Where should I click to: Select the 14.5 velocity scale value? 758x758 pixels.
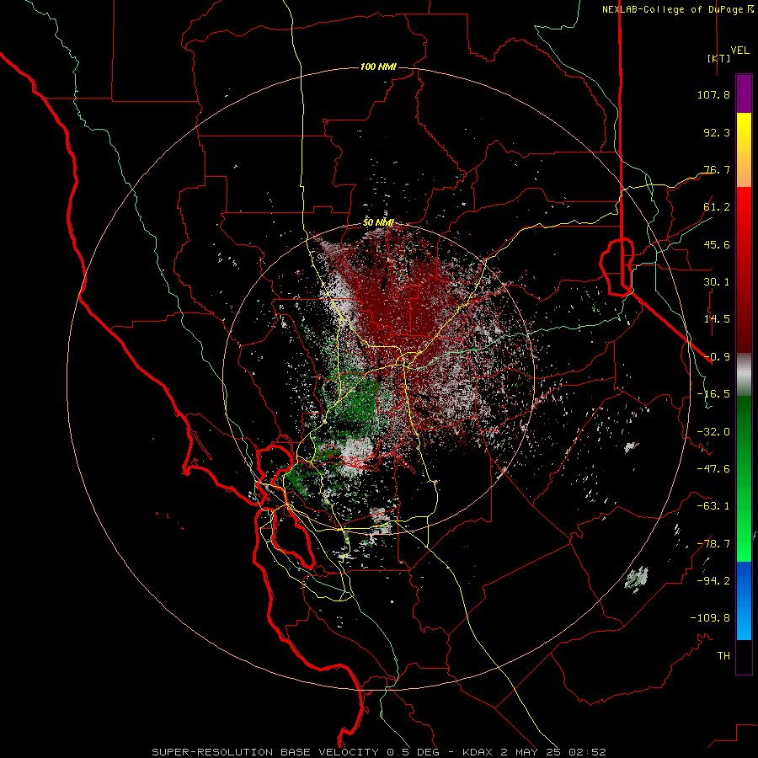click(x=717, y=319)
